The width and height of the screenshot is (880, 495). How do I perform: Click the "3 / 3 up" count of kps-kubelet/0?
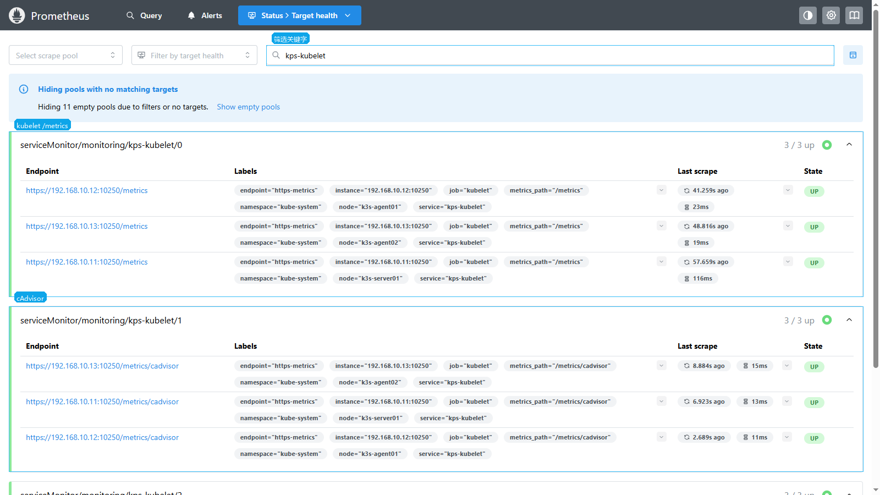click(799, 145)
